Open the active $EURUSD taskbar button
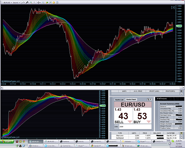 tap(35, 141)
